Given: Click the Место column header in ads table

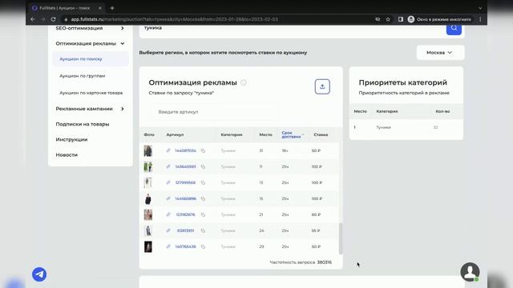Looking at the screenshot, I should point(265,134).
